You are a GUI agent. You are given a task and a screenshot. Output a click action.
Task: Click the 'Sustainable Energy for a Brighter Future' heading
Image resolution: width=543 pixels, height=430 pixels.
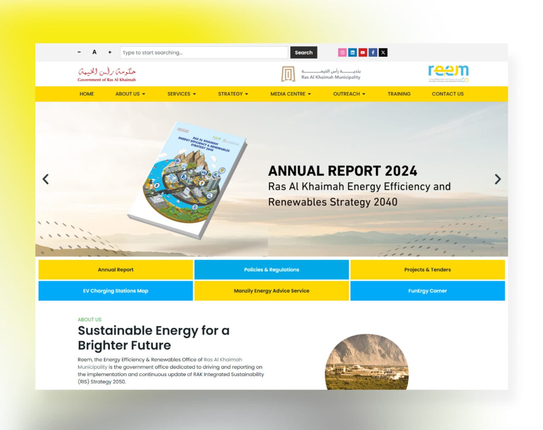[154, 338]
